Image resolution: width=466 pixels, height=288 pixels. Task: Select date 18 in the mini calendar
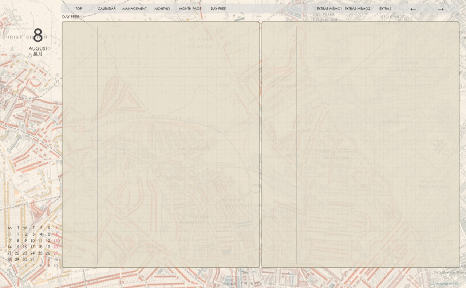40,247
